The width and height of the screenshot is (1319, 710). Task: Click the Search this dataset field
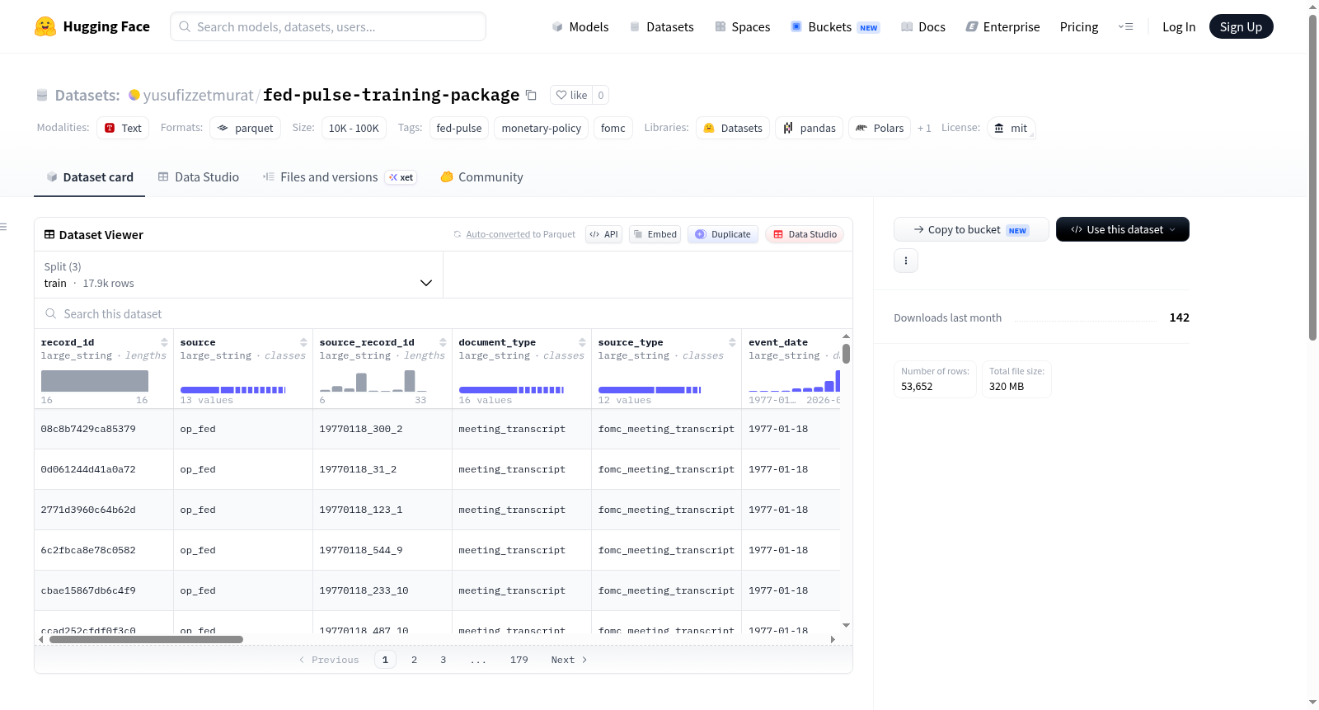point(444,314)
